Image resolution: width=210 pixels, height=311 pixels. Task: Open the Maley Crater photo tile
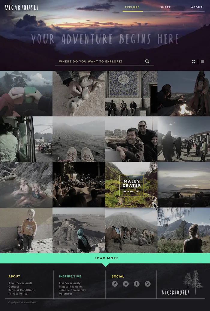click(x=131, y=185)
